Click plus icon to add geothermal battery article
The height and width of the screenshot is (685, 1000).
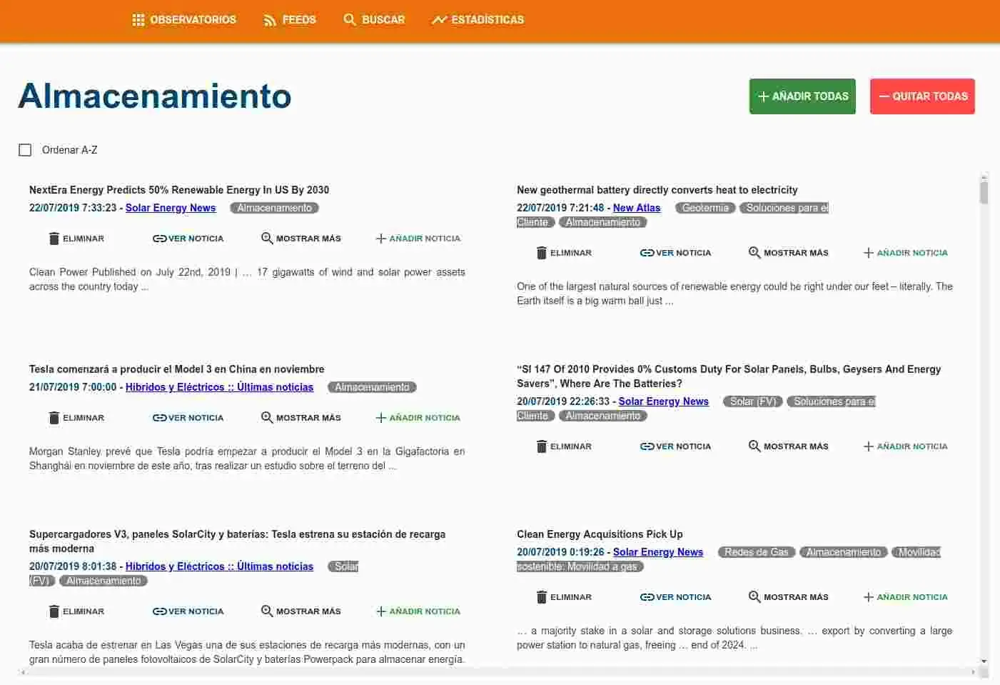pyautogui.click(x=869, y=253)
